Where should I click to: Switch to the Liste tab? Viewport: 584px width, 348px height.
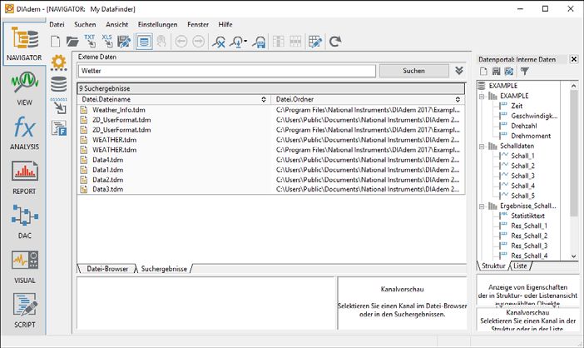pyautogui.click(x=520, y=266)
